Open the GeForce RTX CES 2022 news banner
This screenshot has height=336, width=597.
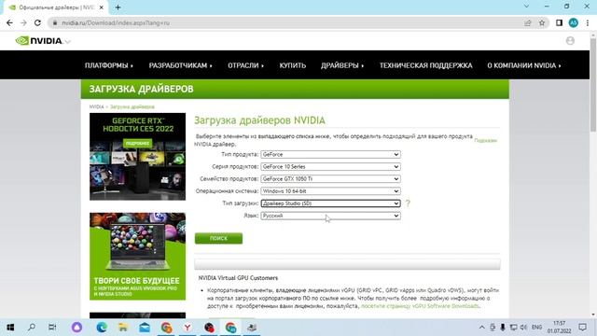137,157
